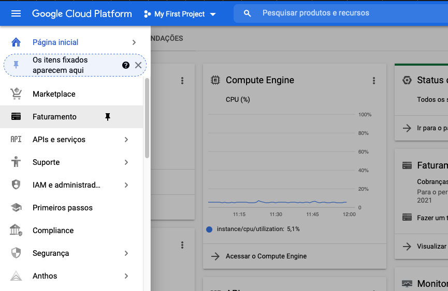Expand the Segurança submenu arrow
Image resolution: width=448 pixels, height=291 pixels.
pos(126,253)
